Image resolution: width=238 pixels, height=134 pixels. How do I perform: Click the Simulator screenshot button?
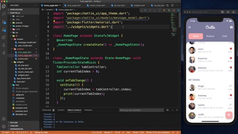point(222,12)
